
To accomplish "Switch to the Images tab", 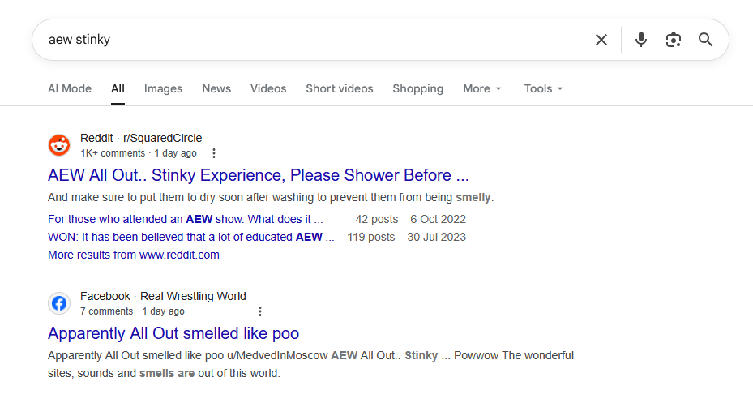I will point(163,88).
